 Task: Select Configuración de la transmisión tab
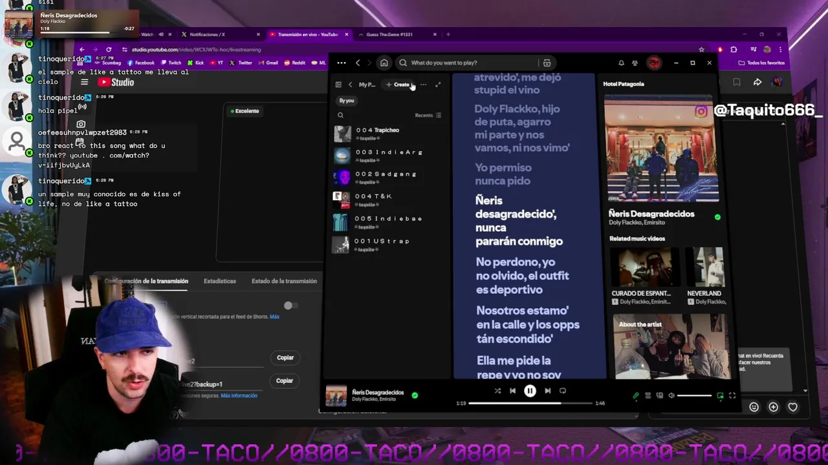146,281
